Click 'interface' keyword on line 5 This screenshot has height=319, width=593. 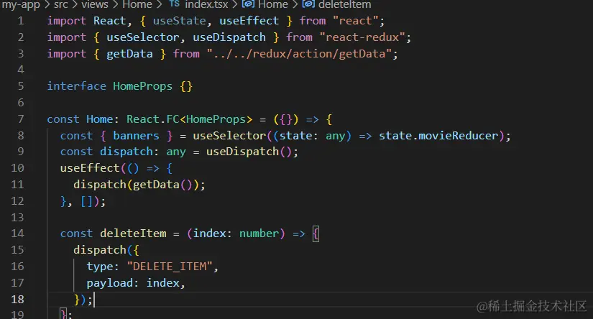(x=76, y=86)
